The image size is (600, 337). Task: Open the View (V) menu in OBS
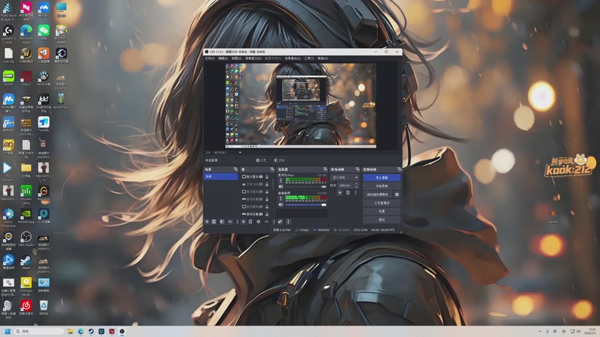pyautogui.click(x=236, y=58)
